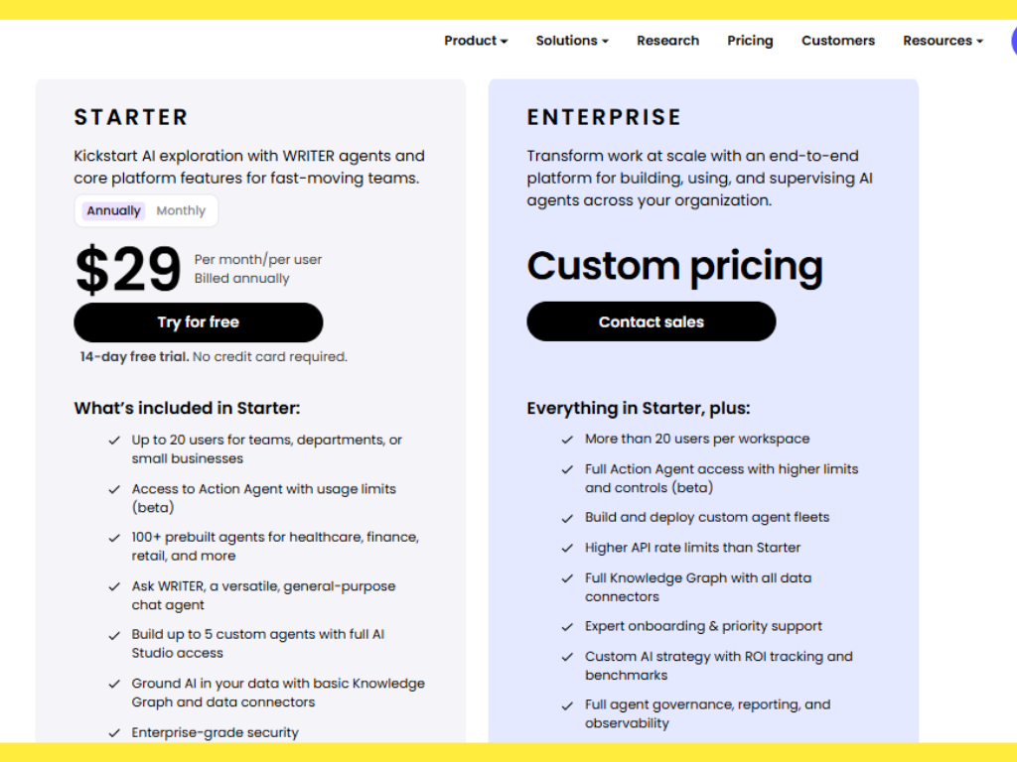Click the "Try for free" button
Viewport: 1017px width, 762px height.
point(199,322)
